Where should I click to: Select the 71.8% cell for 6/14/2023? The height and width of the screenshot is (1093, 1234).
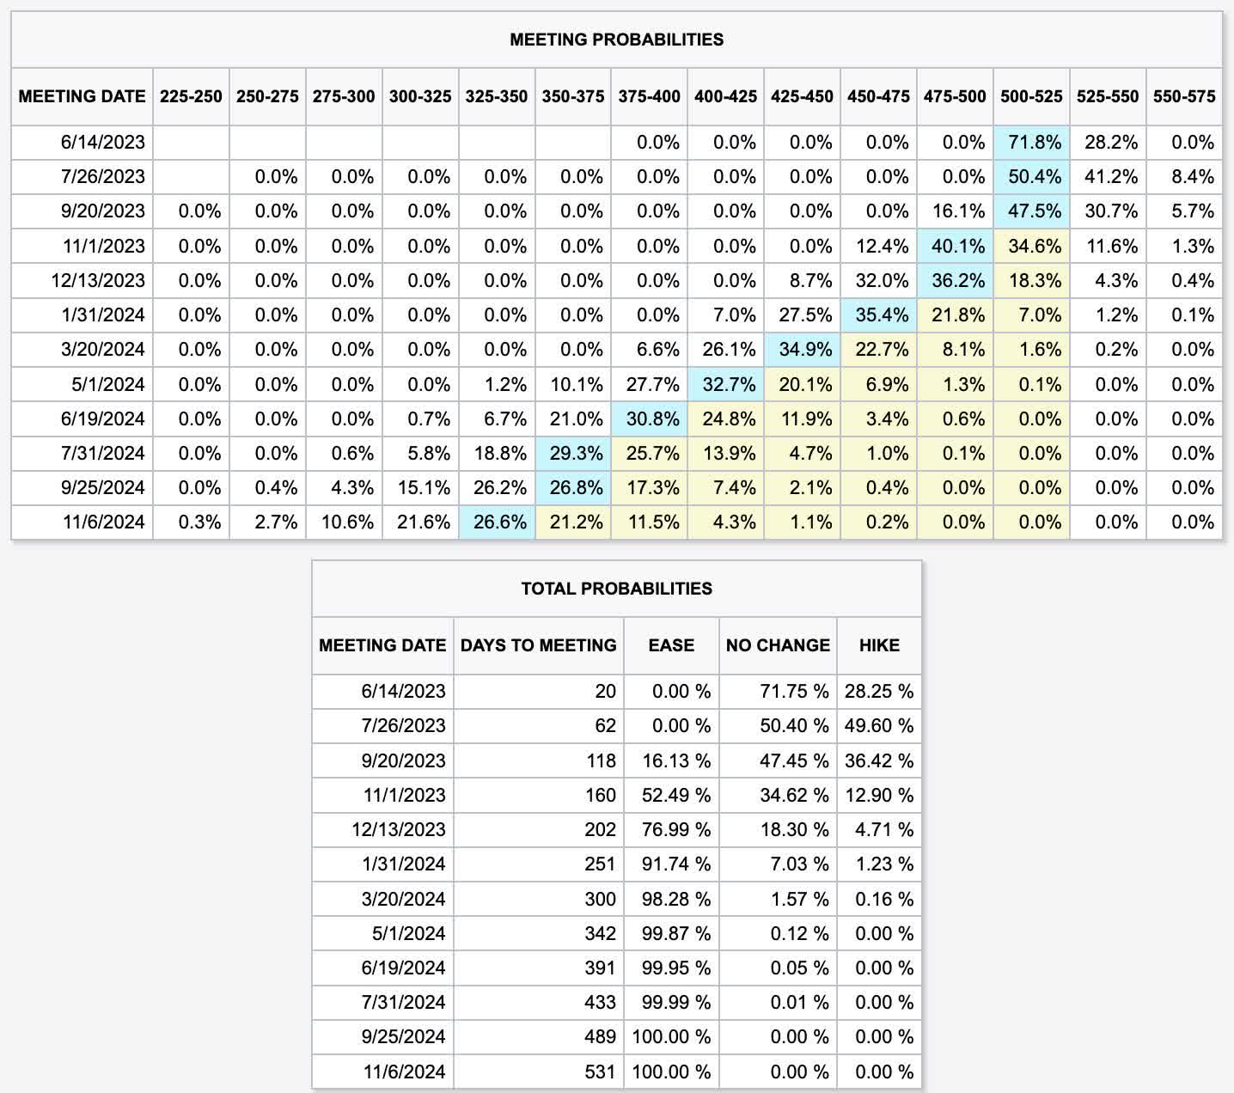pos(1031,143)
